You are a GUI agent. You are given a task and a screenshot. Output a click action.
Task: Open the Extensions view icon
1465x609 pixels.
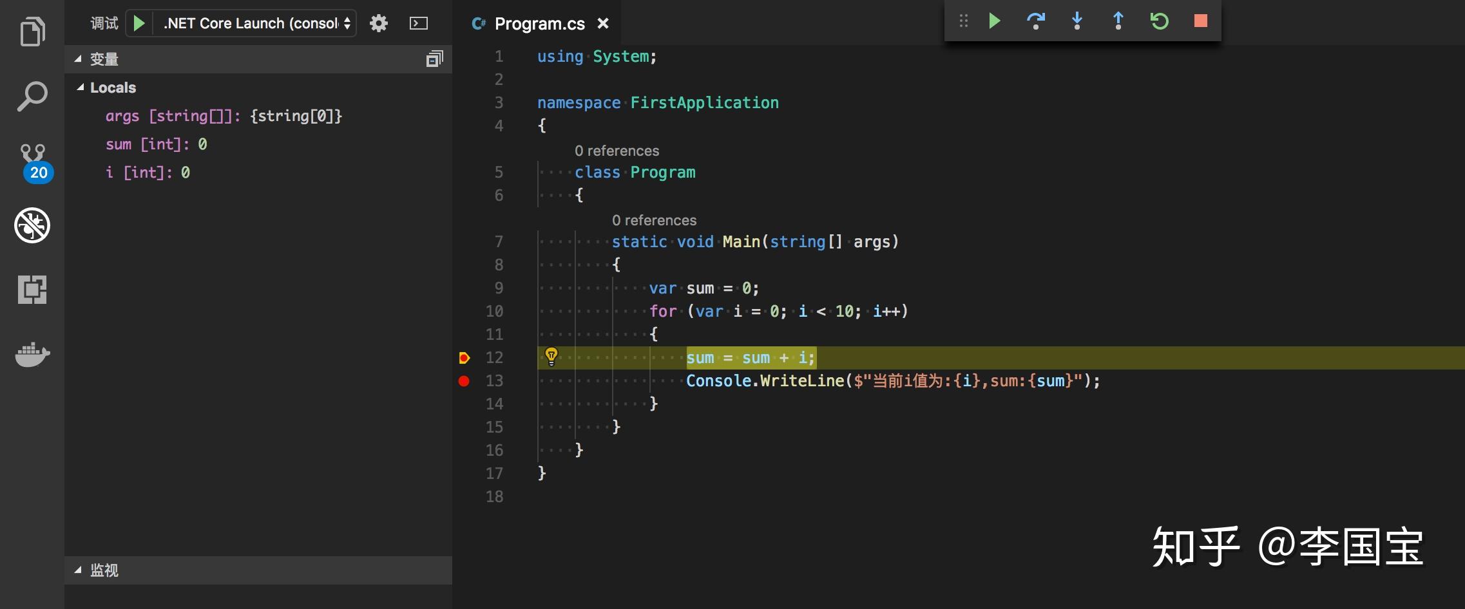click(x=32, y=290)
